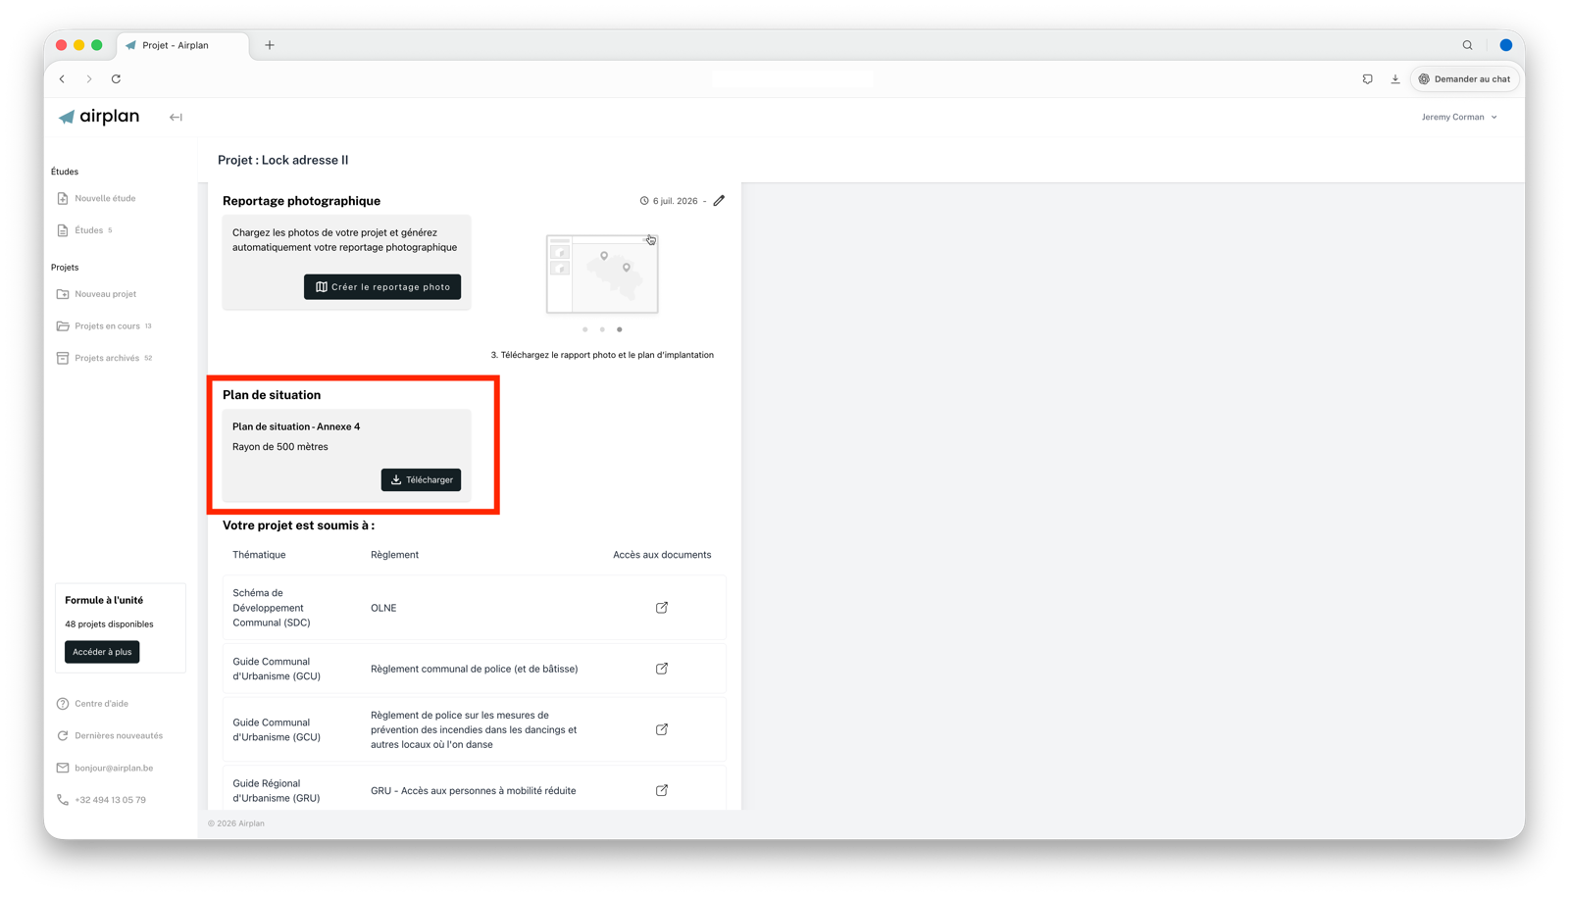The width and height of the screenshot is (1569, 897).
Task: Open Projets en cours in sidebar
Action: coord(105,325)
